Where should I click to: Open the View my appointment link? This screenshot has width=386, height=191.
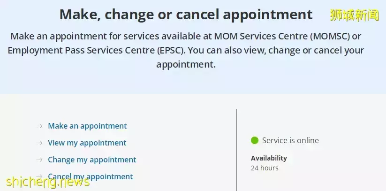pyautogui.click(x=87, y=143)
